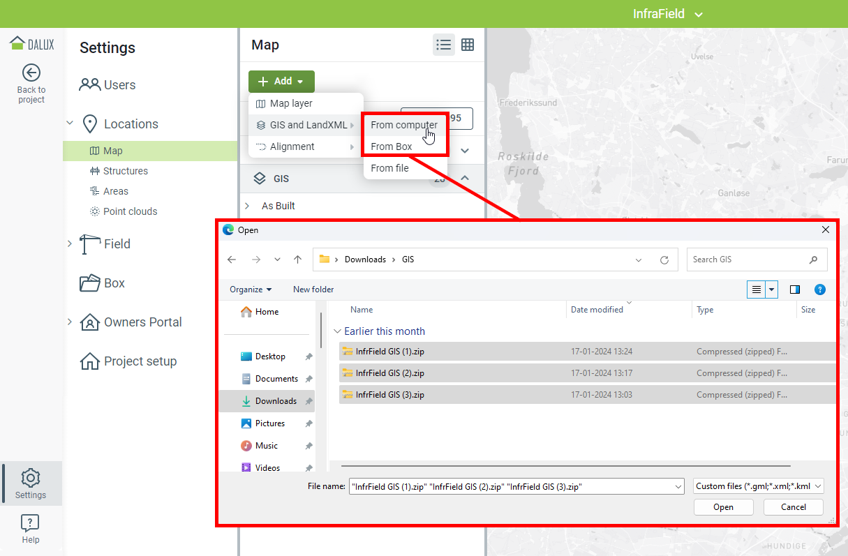Open the Help icon in sidebar
The height and width of the screenshot is (556, 848).
click(31, 523)
